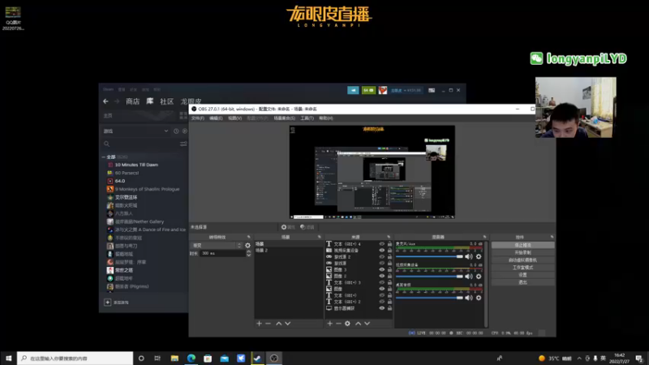Open source properties gear in Sources toolbar
Image resolution: width=649 pixels, height=365 pixels.
coord(347,324)
